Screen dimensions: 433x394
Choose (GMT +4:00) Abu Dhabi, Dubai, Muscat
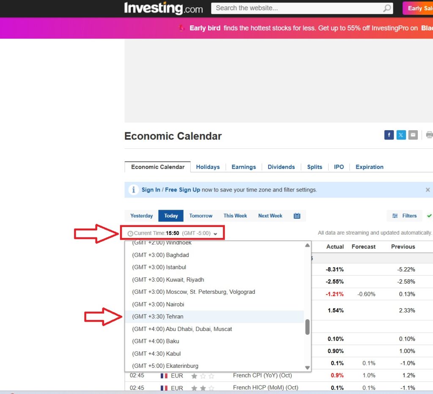[182, 329]
